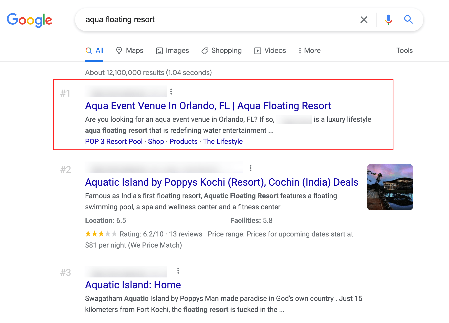Screen dimensions: 449x323
Task: Click the Google logo
Action: coord(29,20)
